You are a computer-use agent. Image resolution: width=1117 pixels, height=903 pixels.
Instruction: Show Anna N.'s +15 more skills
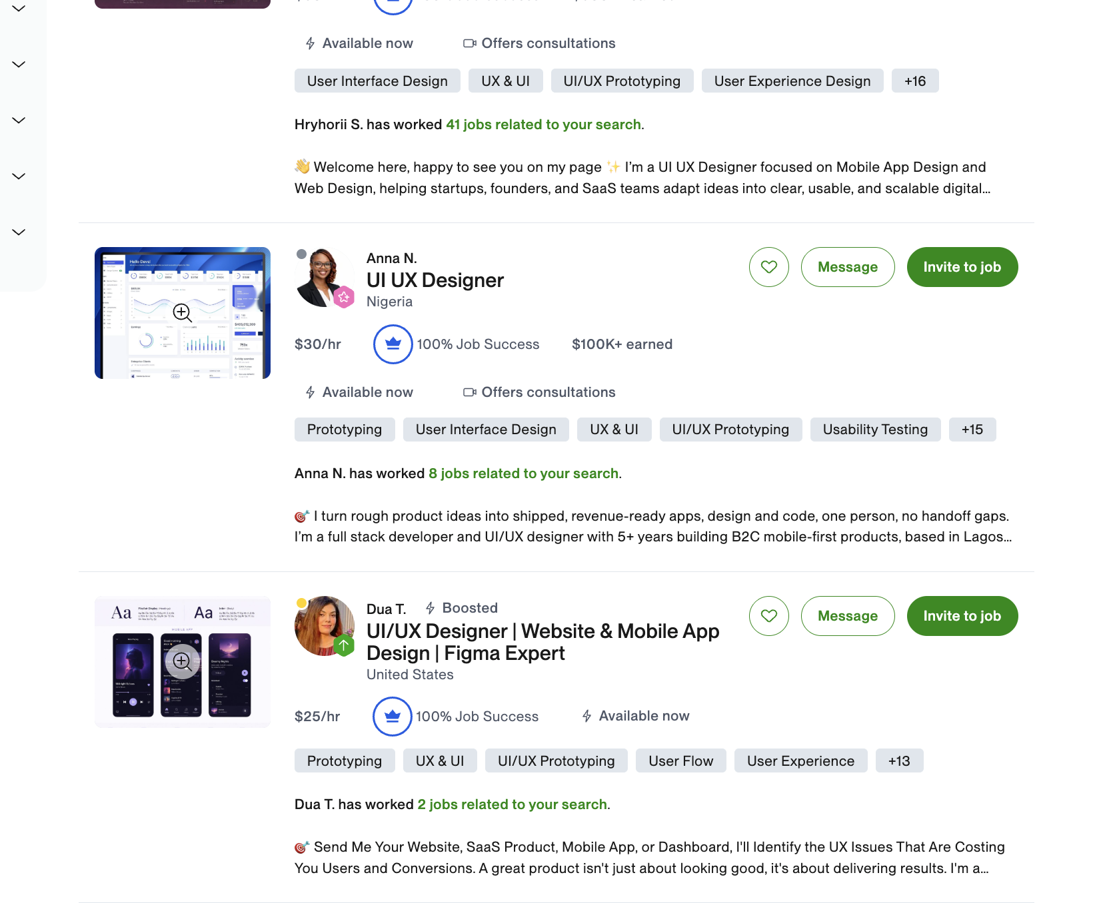pyautogui.click(x=972, y=430)
